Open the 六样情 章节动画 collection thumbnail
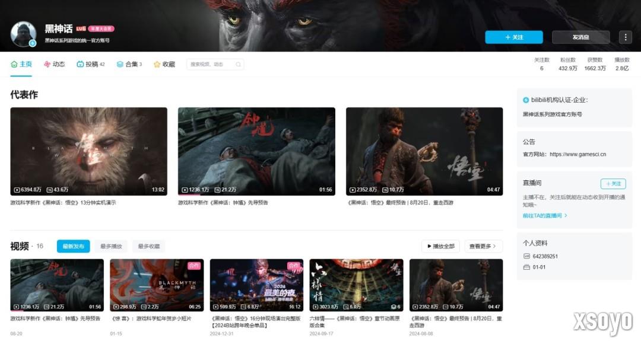 357,285
